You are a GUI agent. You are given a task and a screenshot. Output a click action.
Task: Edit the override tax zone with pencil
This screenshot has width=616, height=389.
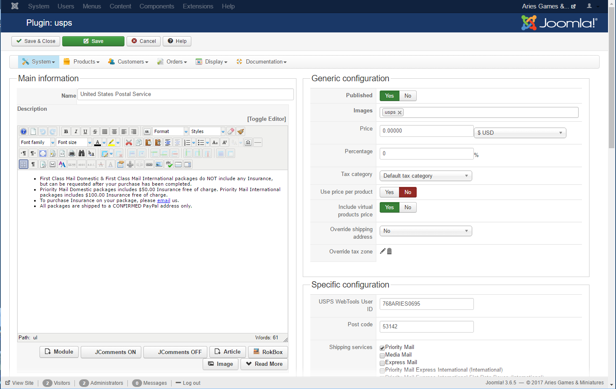click(x=383, y=251)
